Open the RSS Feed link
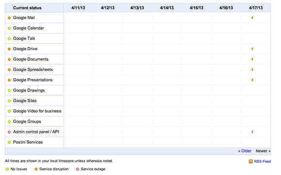 263,161
